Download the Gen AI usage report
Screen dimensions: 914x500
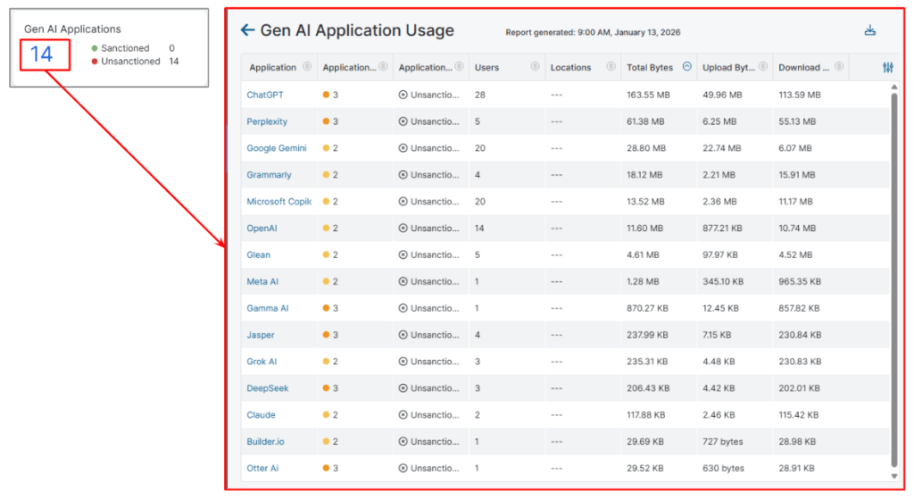(x=869, y=30)
